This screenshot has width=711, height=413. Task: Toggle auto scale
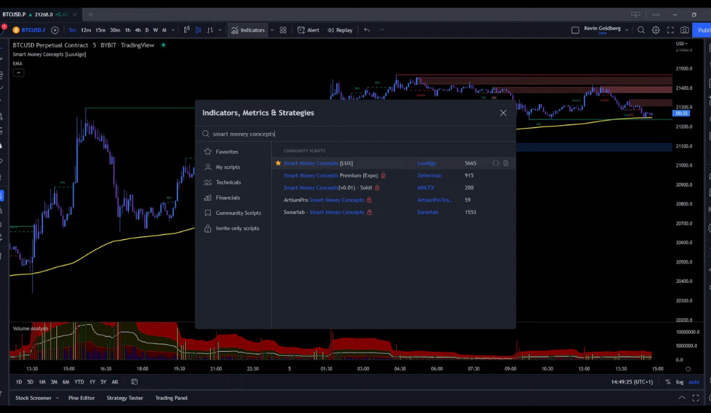pyautogui.click(x=694, y=382)
